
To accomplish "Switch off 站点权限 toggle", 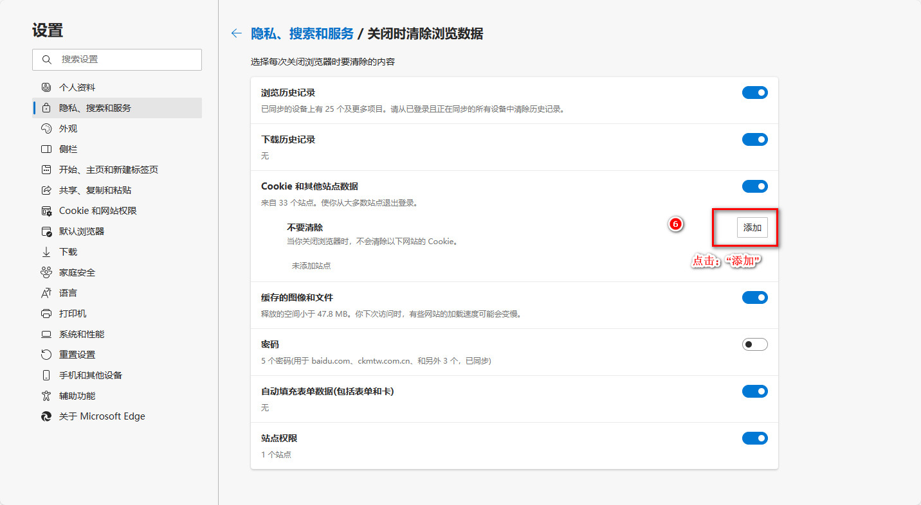I will (x=754, y=438).
